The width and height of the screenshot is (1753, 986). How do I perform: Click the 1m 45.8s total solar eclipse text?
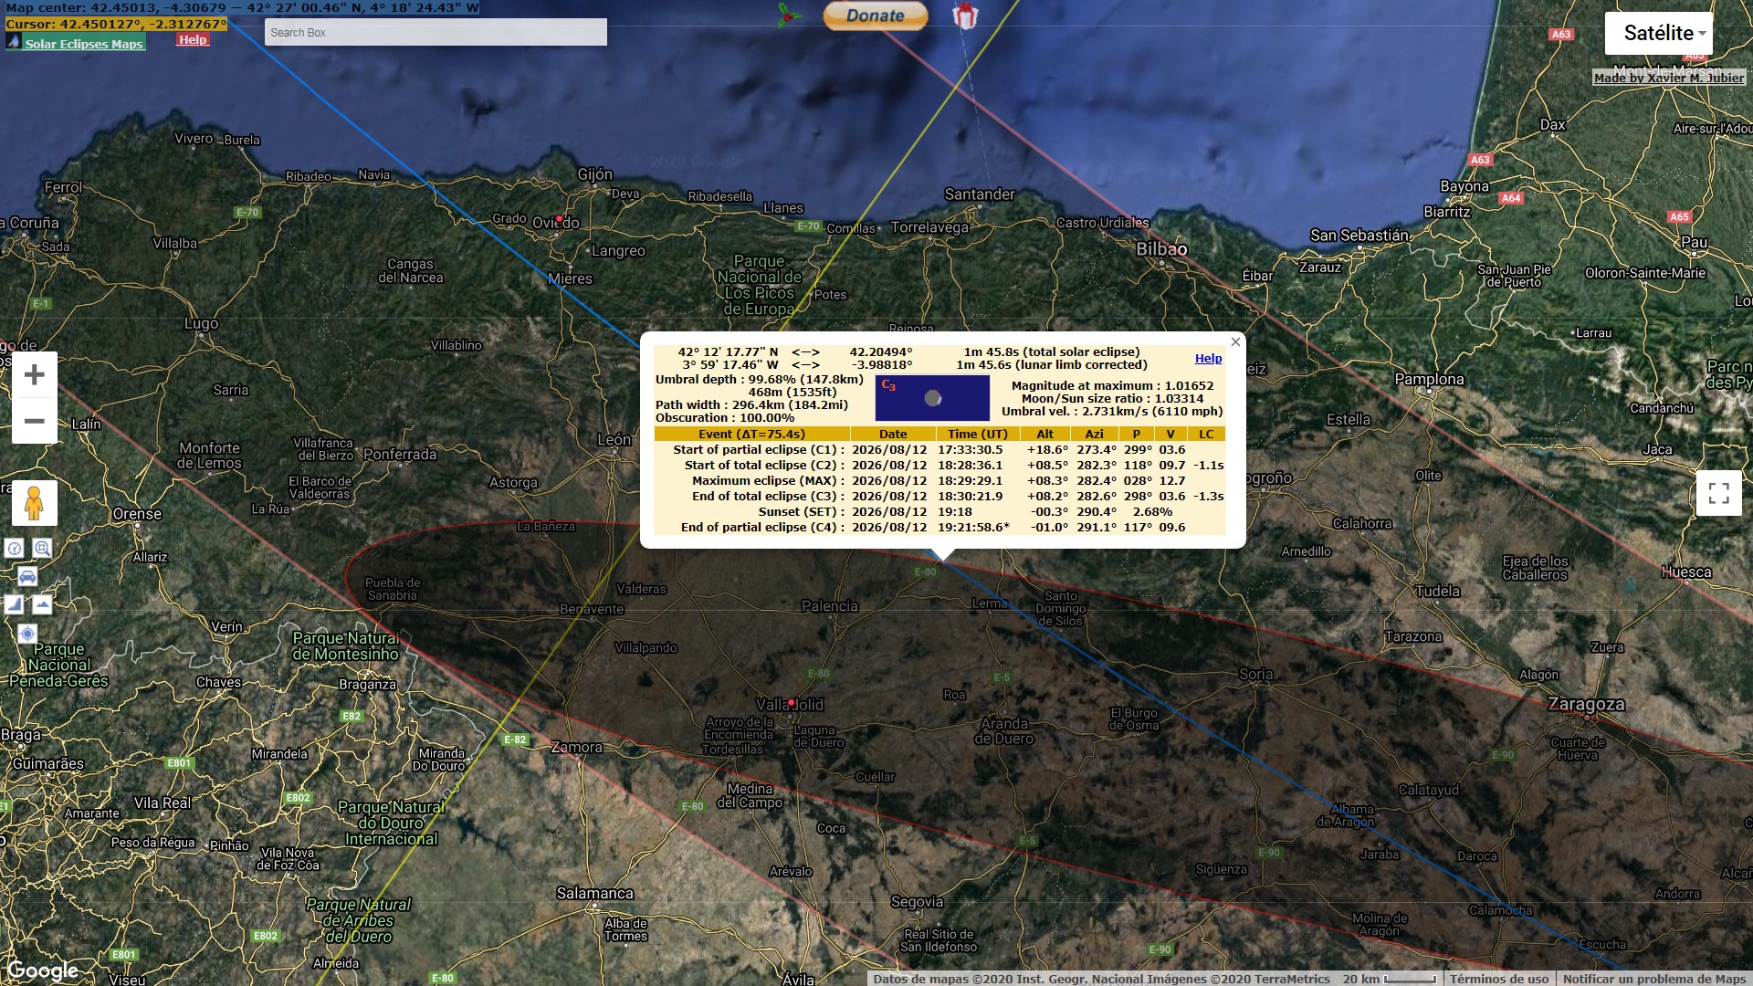1052,351
